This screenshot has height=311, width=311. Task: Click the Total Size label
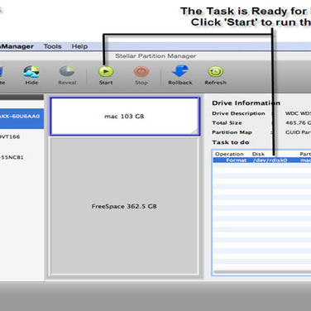point(227,122)
